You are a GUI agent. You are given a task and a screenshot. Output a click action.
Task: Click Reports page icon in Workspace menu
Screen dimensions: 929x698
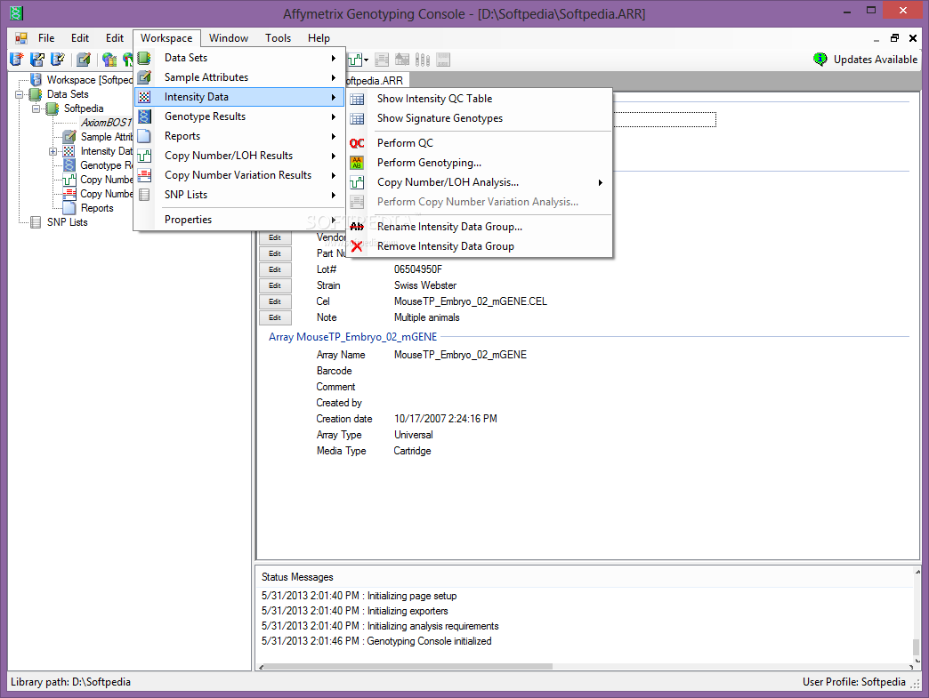tap(144, 135)
